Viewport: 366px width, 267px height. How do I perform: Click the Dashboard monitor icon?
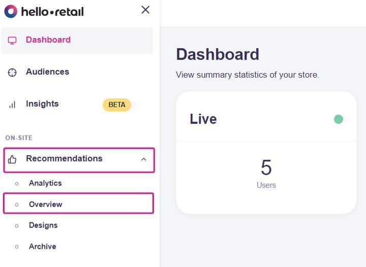click(x=12, y=41)
